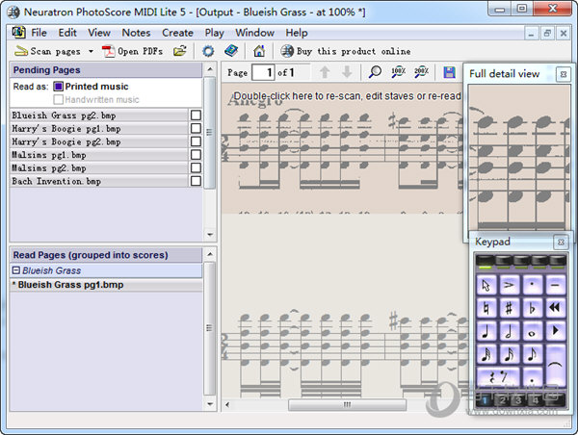
Task: Click the blue book help icon
Action: (x=231, y=51)
